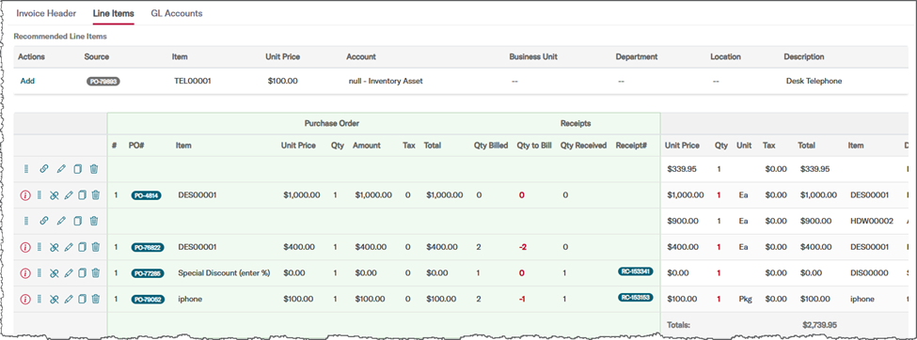
Task: Unlink the PO-4814 line from its purchase order
Action: pos(54,195)
